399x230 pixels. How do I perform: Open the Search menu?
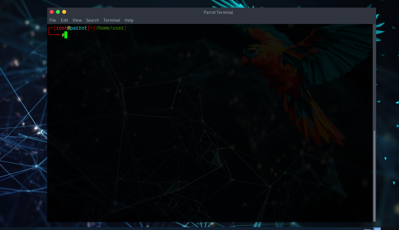[92, 20]
